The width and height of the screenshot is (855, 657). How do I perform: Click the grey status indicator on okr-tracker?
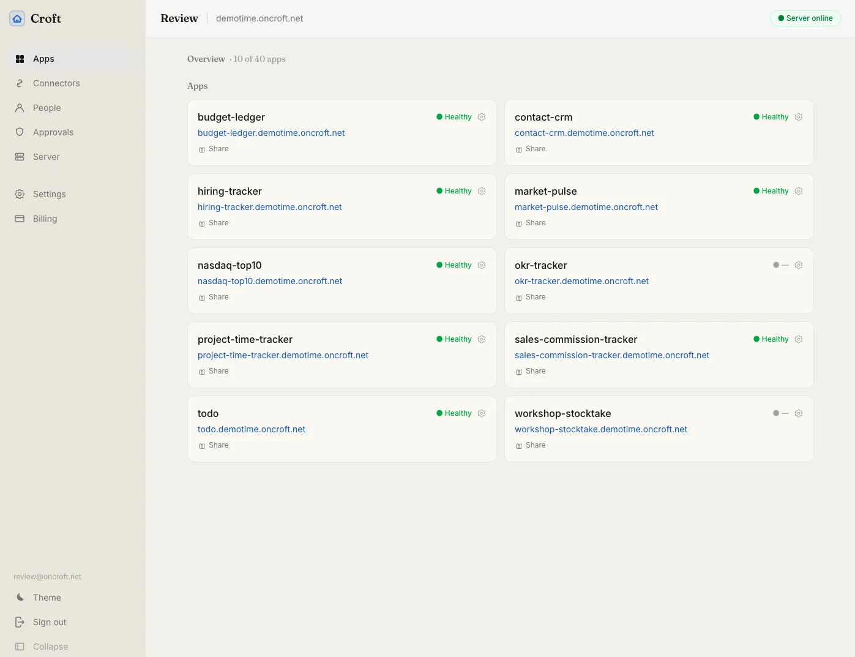pyautogui.click(x=781, y=265)
